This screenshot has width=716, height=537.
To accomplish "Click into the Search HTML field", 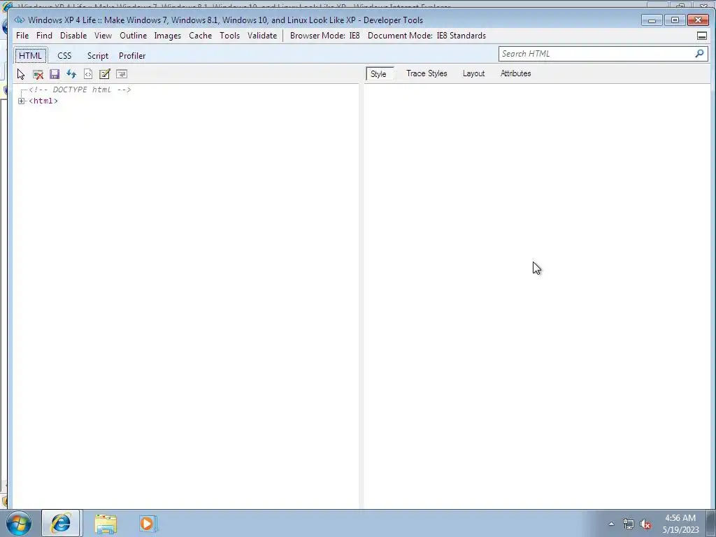I will click(x=596, y=53).
